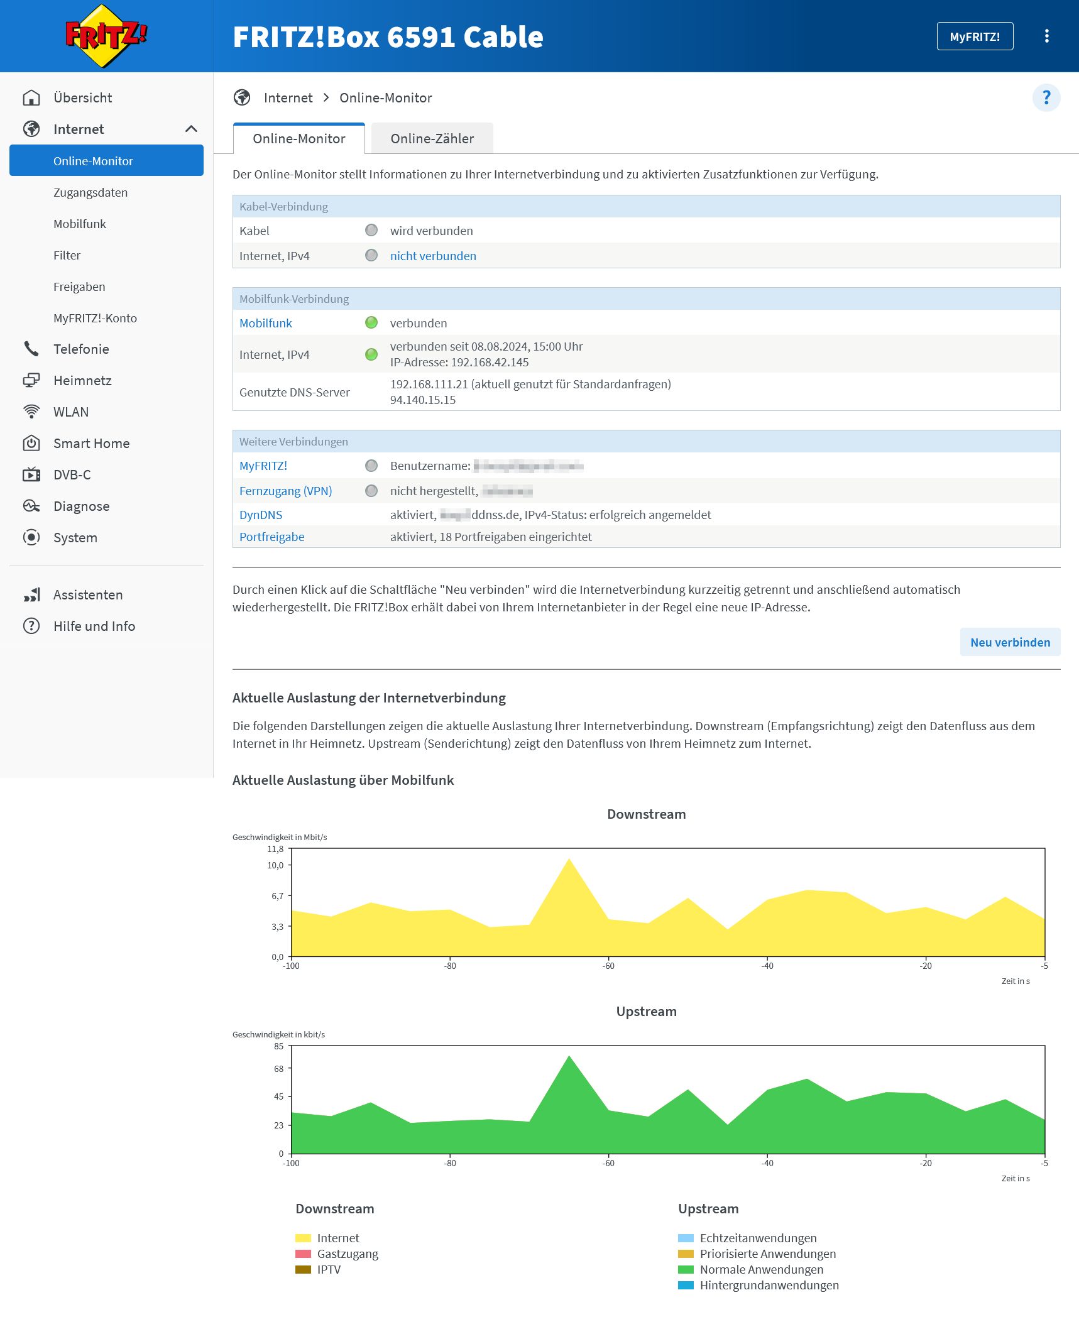Image resolution: width=1079 pixels, height=1317 pixels.
Task: Open Filter in the sidebar
Action: click(67, 255)
